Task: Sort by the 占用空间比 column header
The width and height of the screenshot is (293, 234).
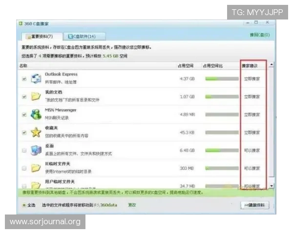Action: [x=213, y=66]
